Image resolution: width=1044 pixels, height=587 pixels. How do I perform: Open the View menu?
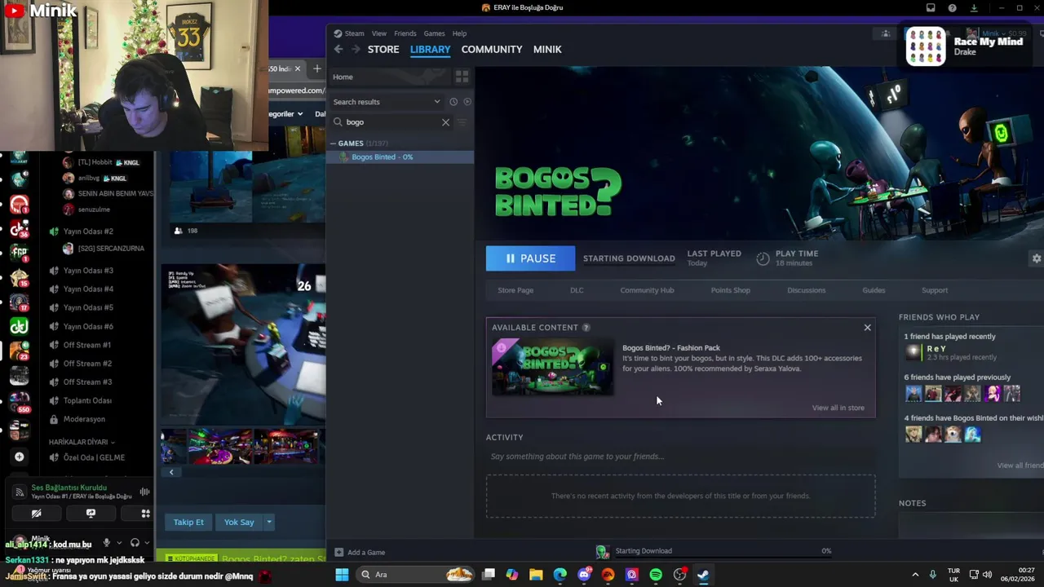click(x=379, y=33)
